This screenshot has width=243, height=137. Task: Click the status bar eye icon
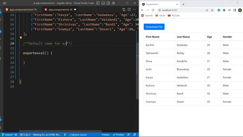(x=16, y=135)
